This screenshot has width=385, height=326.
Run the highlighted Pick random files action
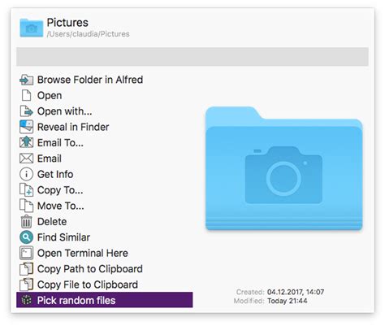[105, 300]
